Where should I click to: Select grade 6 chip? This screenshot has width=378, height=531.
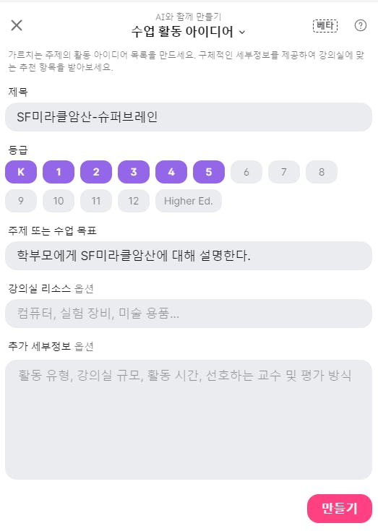click(246, 172)
